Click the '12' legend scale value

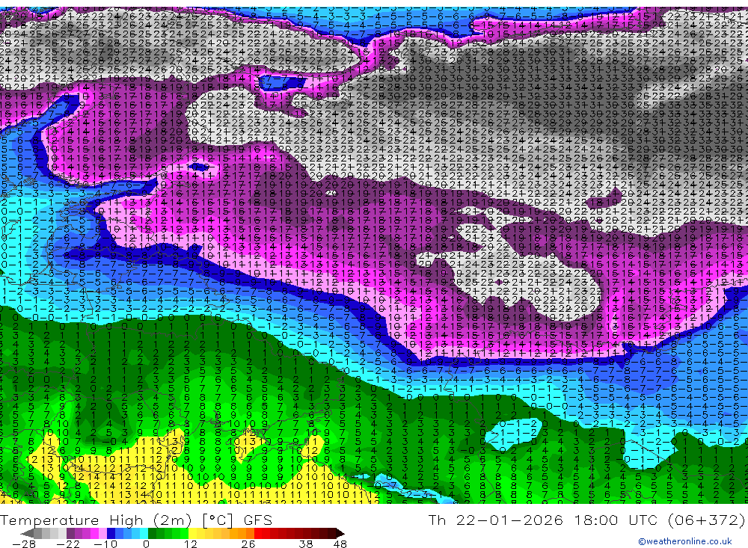pyautogui.click(x=190, y=544)
